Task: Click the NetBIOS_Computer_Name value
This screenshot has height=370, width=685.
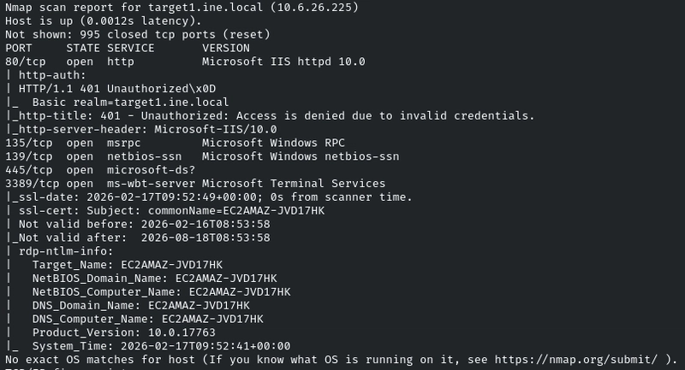Action: tap(240, 291)
